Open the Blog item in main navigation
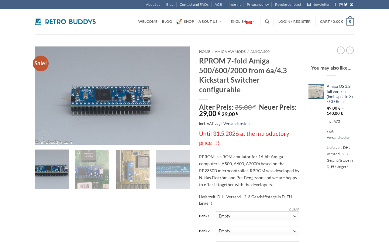 click(167, 22)
